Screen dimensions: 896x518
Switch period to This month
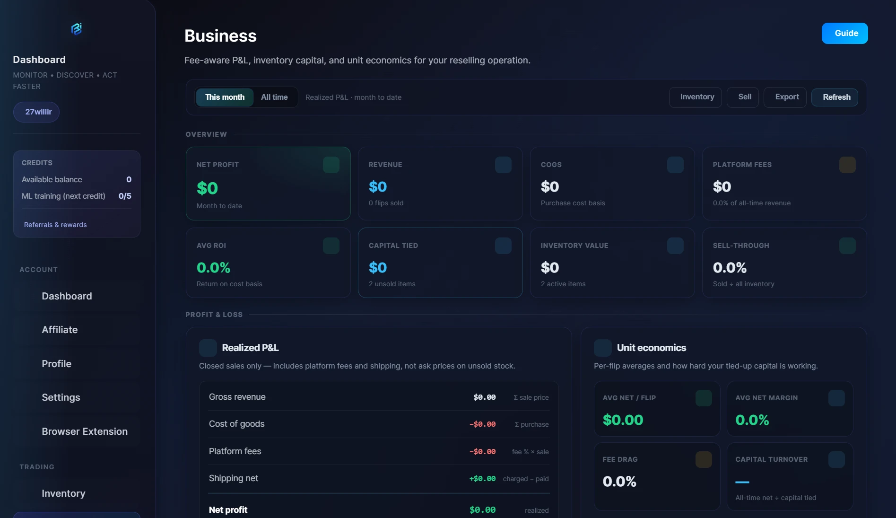click(225, 97)
